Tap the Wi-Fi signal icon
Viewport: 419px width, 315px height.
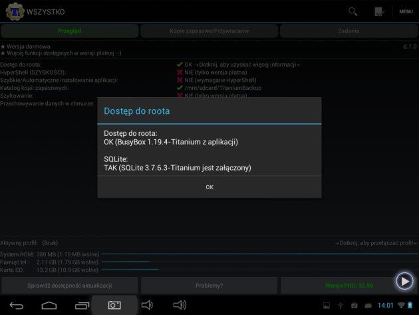401,305
